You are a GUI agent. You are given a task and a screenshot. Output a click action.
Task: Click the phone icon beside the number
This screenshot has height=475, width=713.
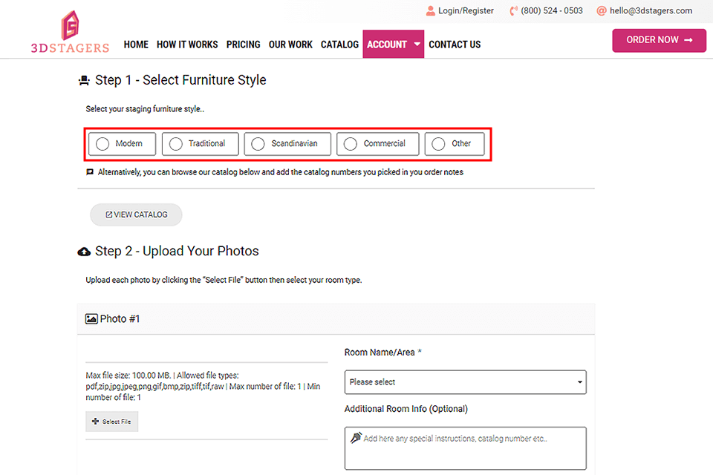(x=513, y=11)
